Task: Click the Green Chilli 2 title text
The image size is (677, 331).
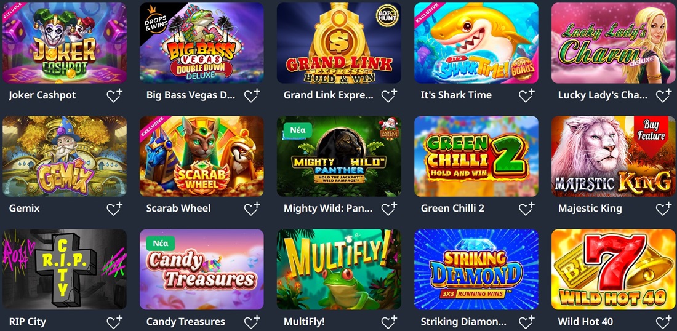Action: tap(452, 209)
